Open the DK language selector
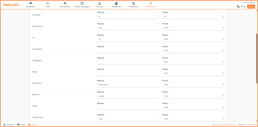The height and width of the screenshot is (127, 258). (x=243, y=7)
